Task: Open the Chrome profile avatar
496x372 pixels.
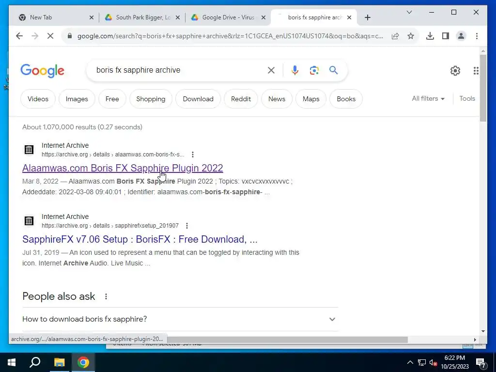Action: 461,36
